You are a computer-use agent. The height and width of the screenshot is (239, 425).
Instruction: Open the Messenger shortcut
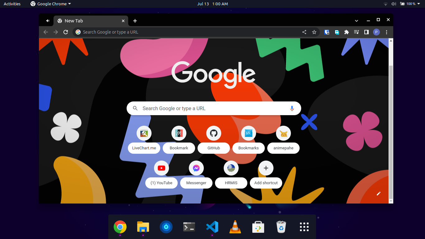click(x=196, y=175)
